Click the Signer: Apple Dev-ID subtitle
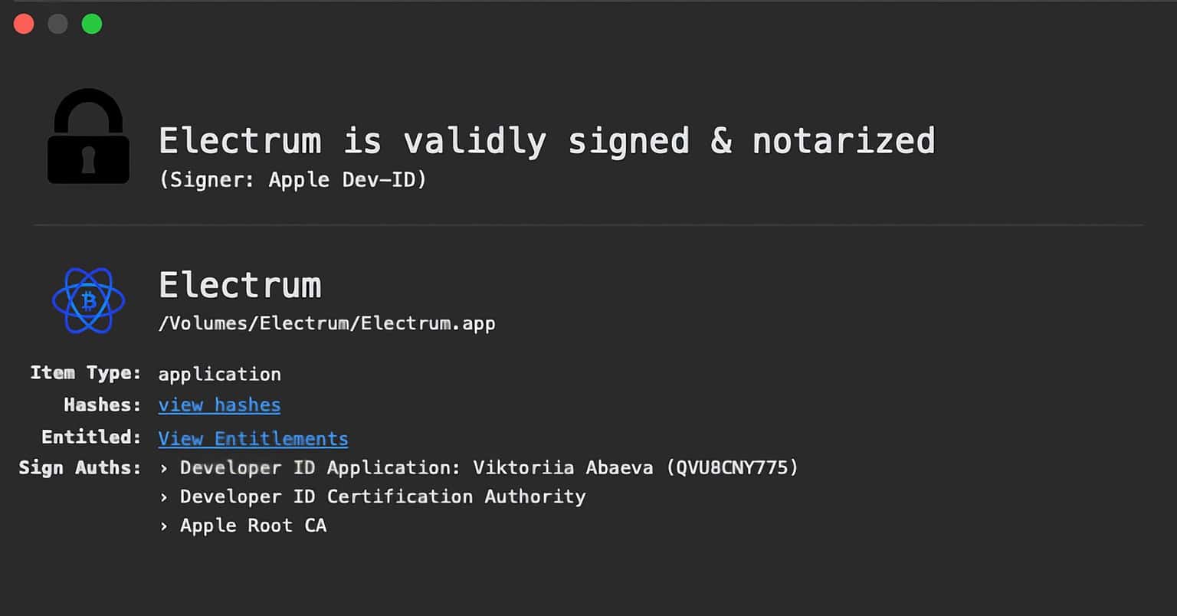Screen dimensions: 1177x616 pos(292,180)
